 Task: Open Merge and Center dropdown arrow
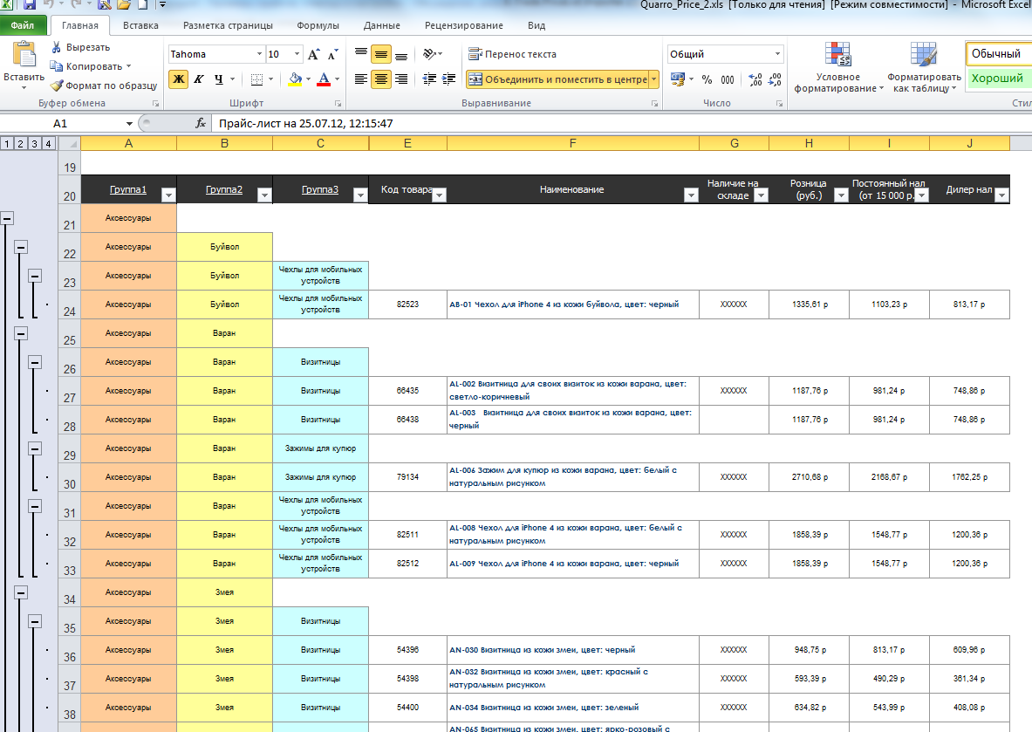[653, 79]
